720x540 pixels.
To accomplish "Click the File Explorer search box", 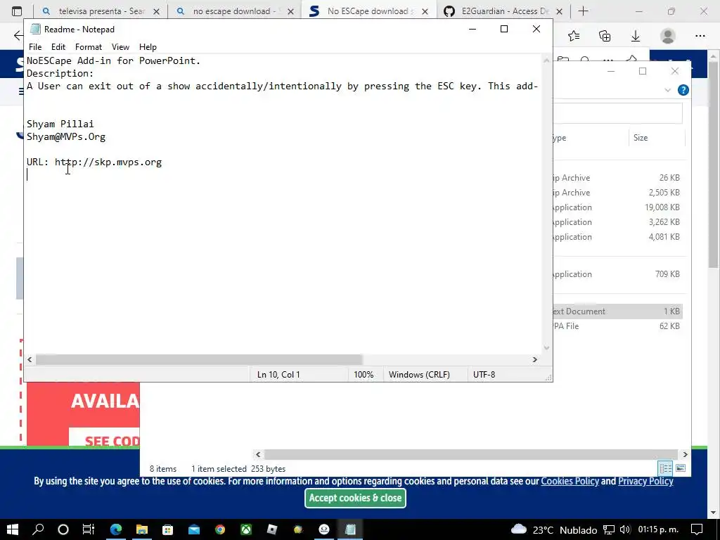I will 617,113.
